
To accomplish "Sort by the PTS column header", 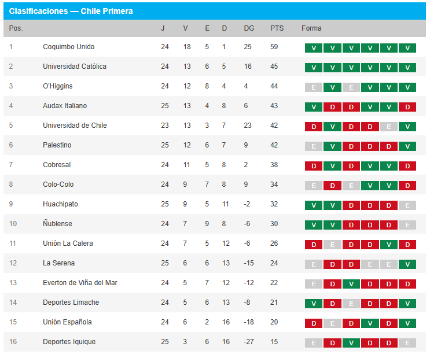I will pyautogui.click(x=277, y=28).
